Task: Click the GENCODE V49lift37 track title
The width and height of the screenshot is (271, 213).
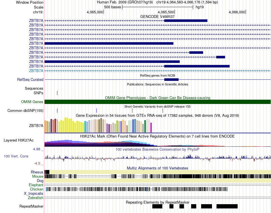Action: (157, 17)
